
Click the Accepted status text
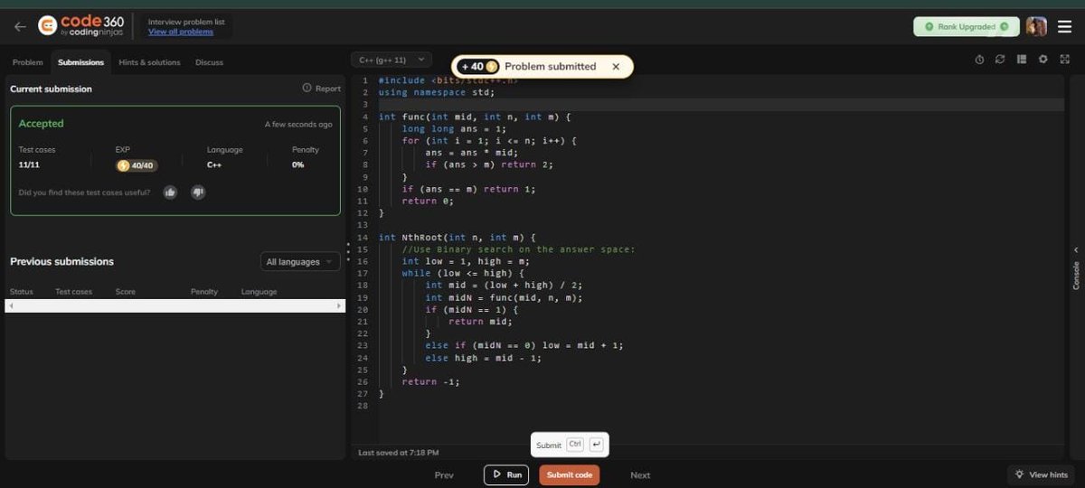42,124
